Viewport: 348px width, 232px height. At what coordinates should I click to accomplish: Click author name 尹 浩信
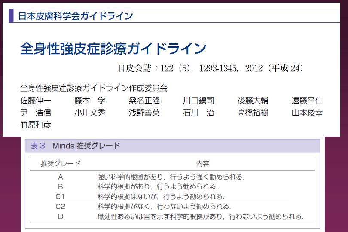36,113
